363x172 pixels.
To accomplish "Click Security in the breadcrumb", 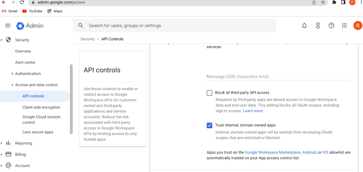I will 87,39.
